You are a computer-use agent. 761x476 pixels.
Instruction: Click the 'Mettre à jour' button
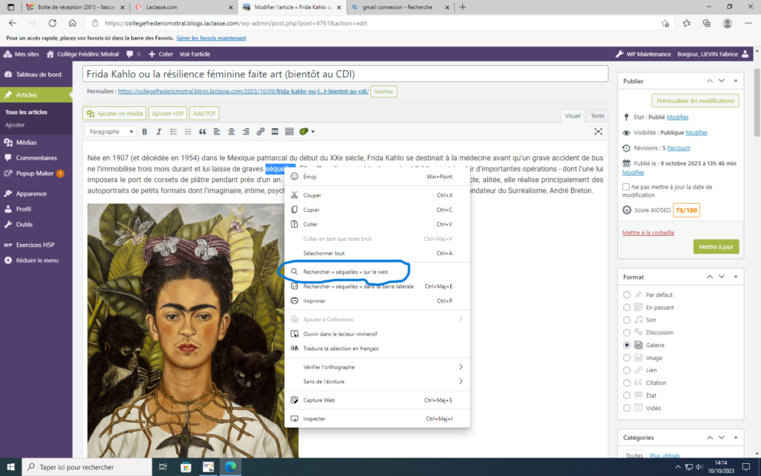pos(716,246)
